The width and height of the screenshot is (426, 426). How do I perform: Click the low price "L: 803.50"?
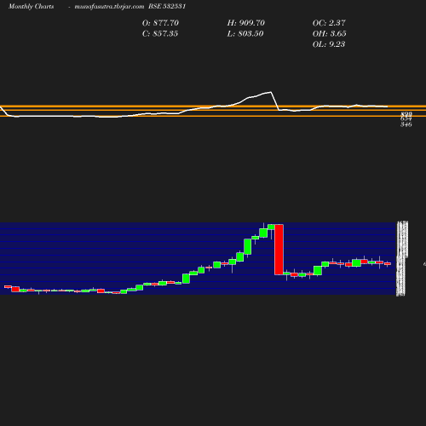click(x=245, y=34)
